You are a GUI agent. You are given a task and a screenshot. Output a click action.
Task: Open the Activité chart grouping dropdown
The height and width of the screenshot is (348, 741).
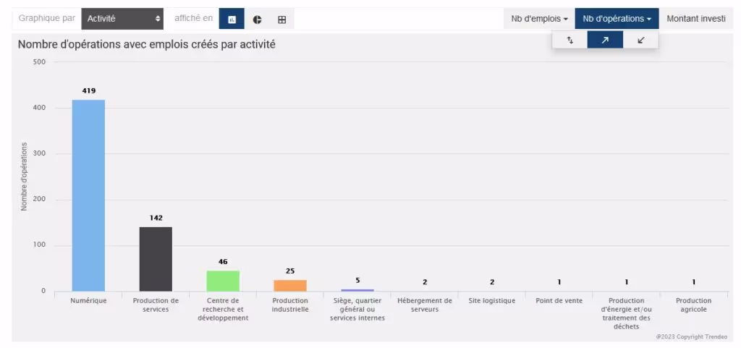[x=122, y=19]
